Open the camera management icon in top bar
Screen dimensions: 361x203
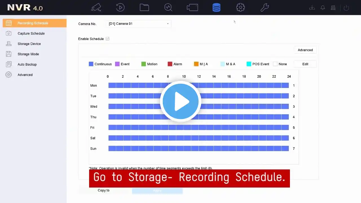click(x=96, y=7)
